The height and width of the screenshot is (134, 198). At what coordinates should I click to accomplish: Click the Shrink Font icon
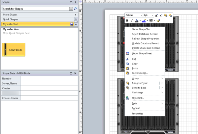[161, 15]
